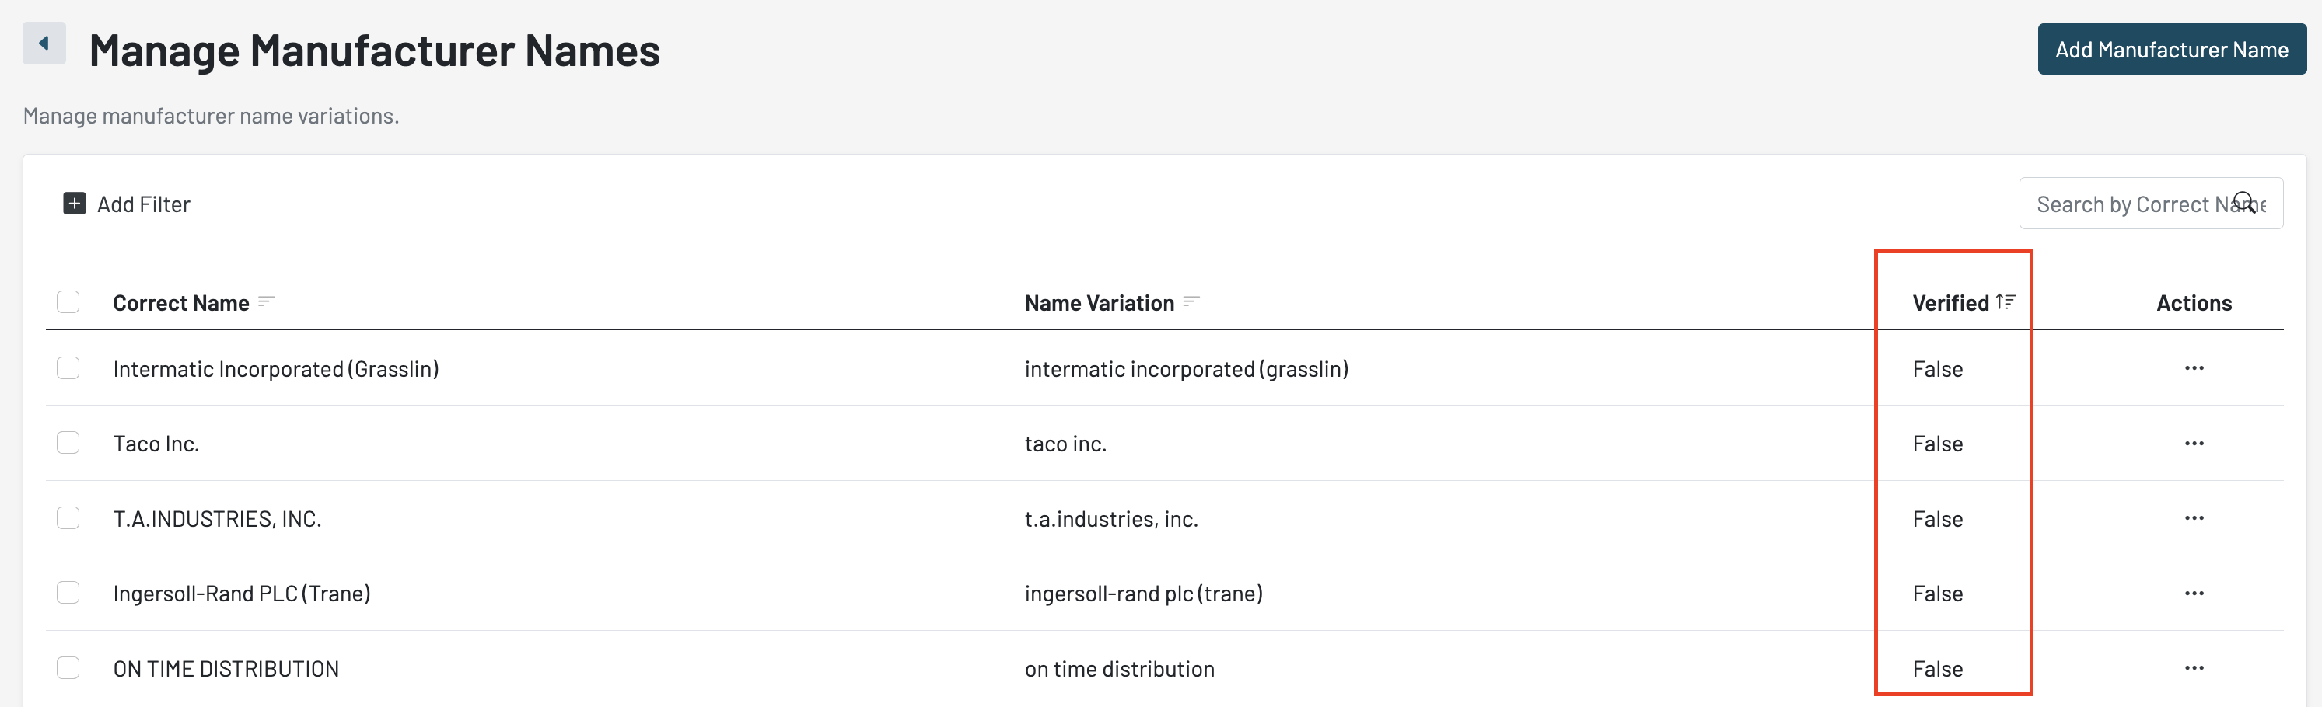This screenshot has width=2322, height=707.
Task: Expand row actions for T.A.INDUSTRIES, INC.
Action: click(x=2194, y=518)
